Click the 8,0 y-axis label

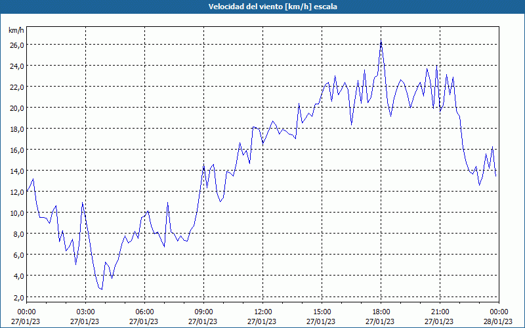coord(18,234)
